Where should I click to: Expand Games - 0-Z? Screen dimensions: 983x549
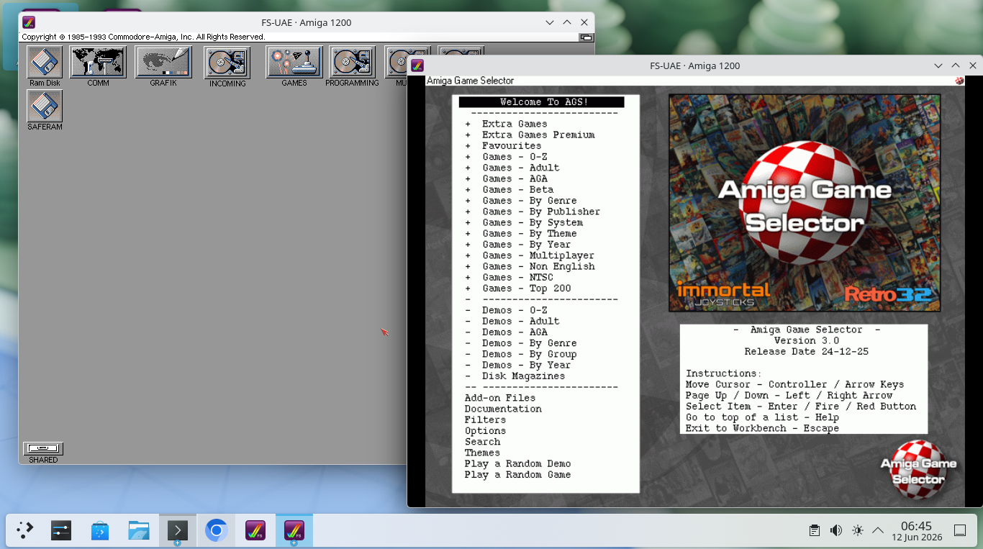506,157
